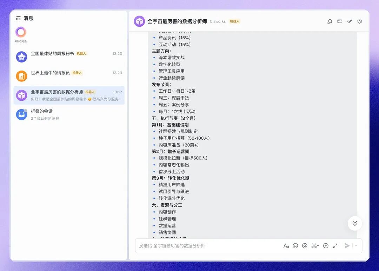Click 2个会话有新消息 subtitle

tap(45, 118)
